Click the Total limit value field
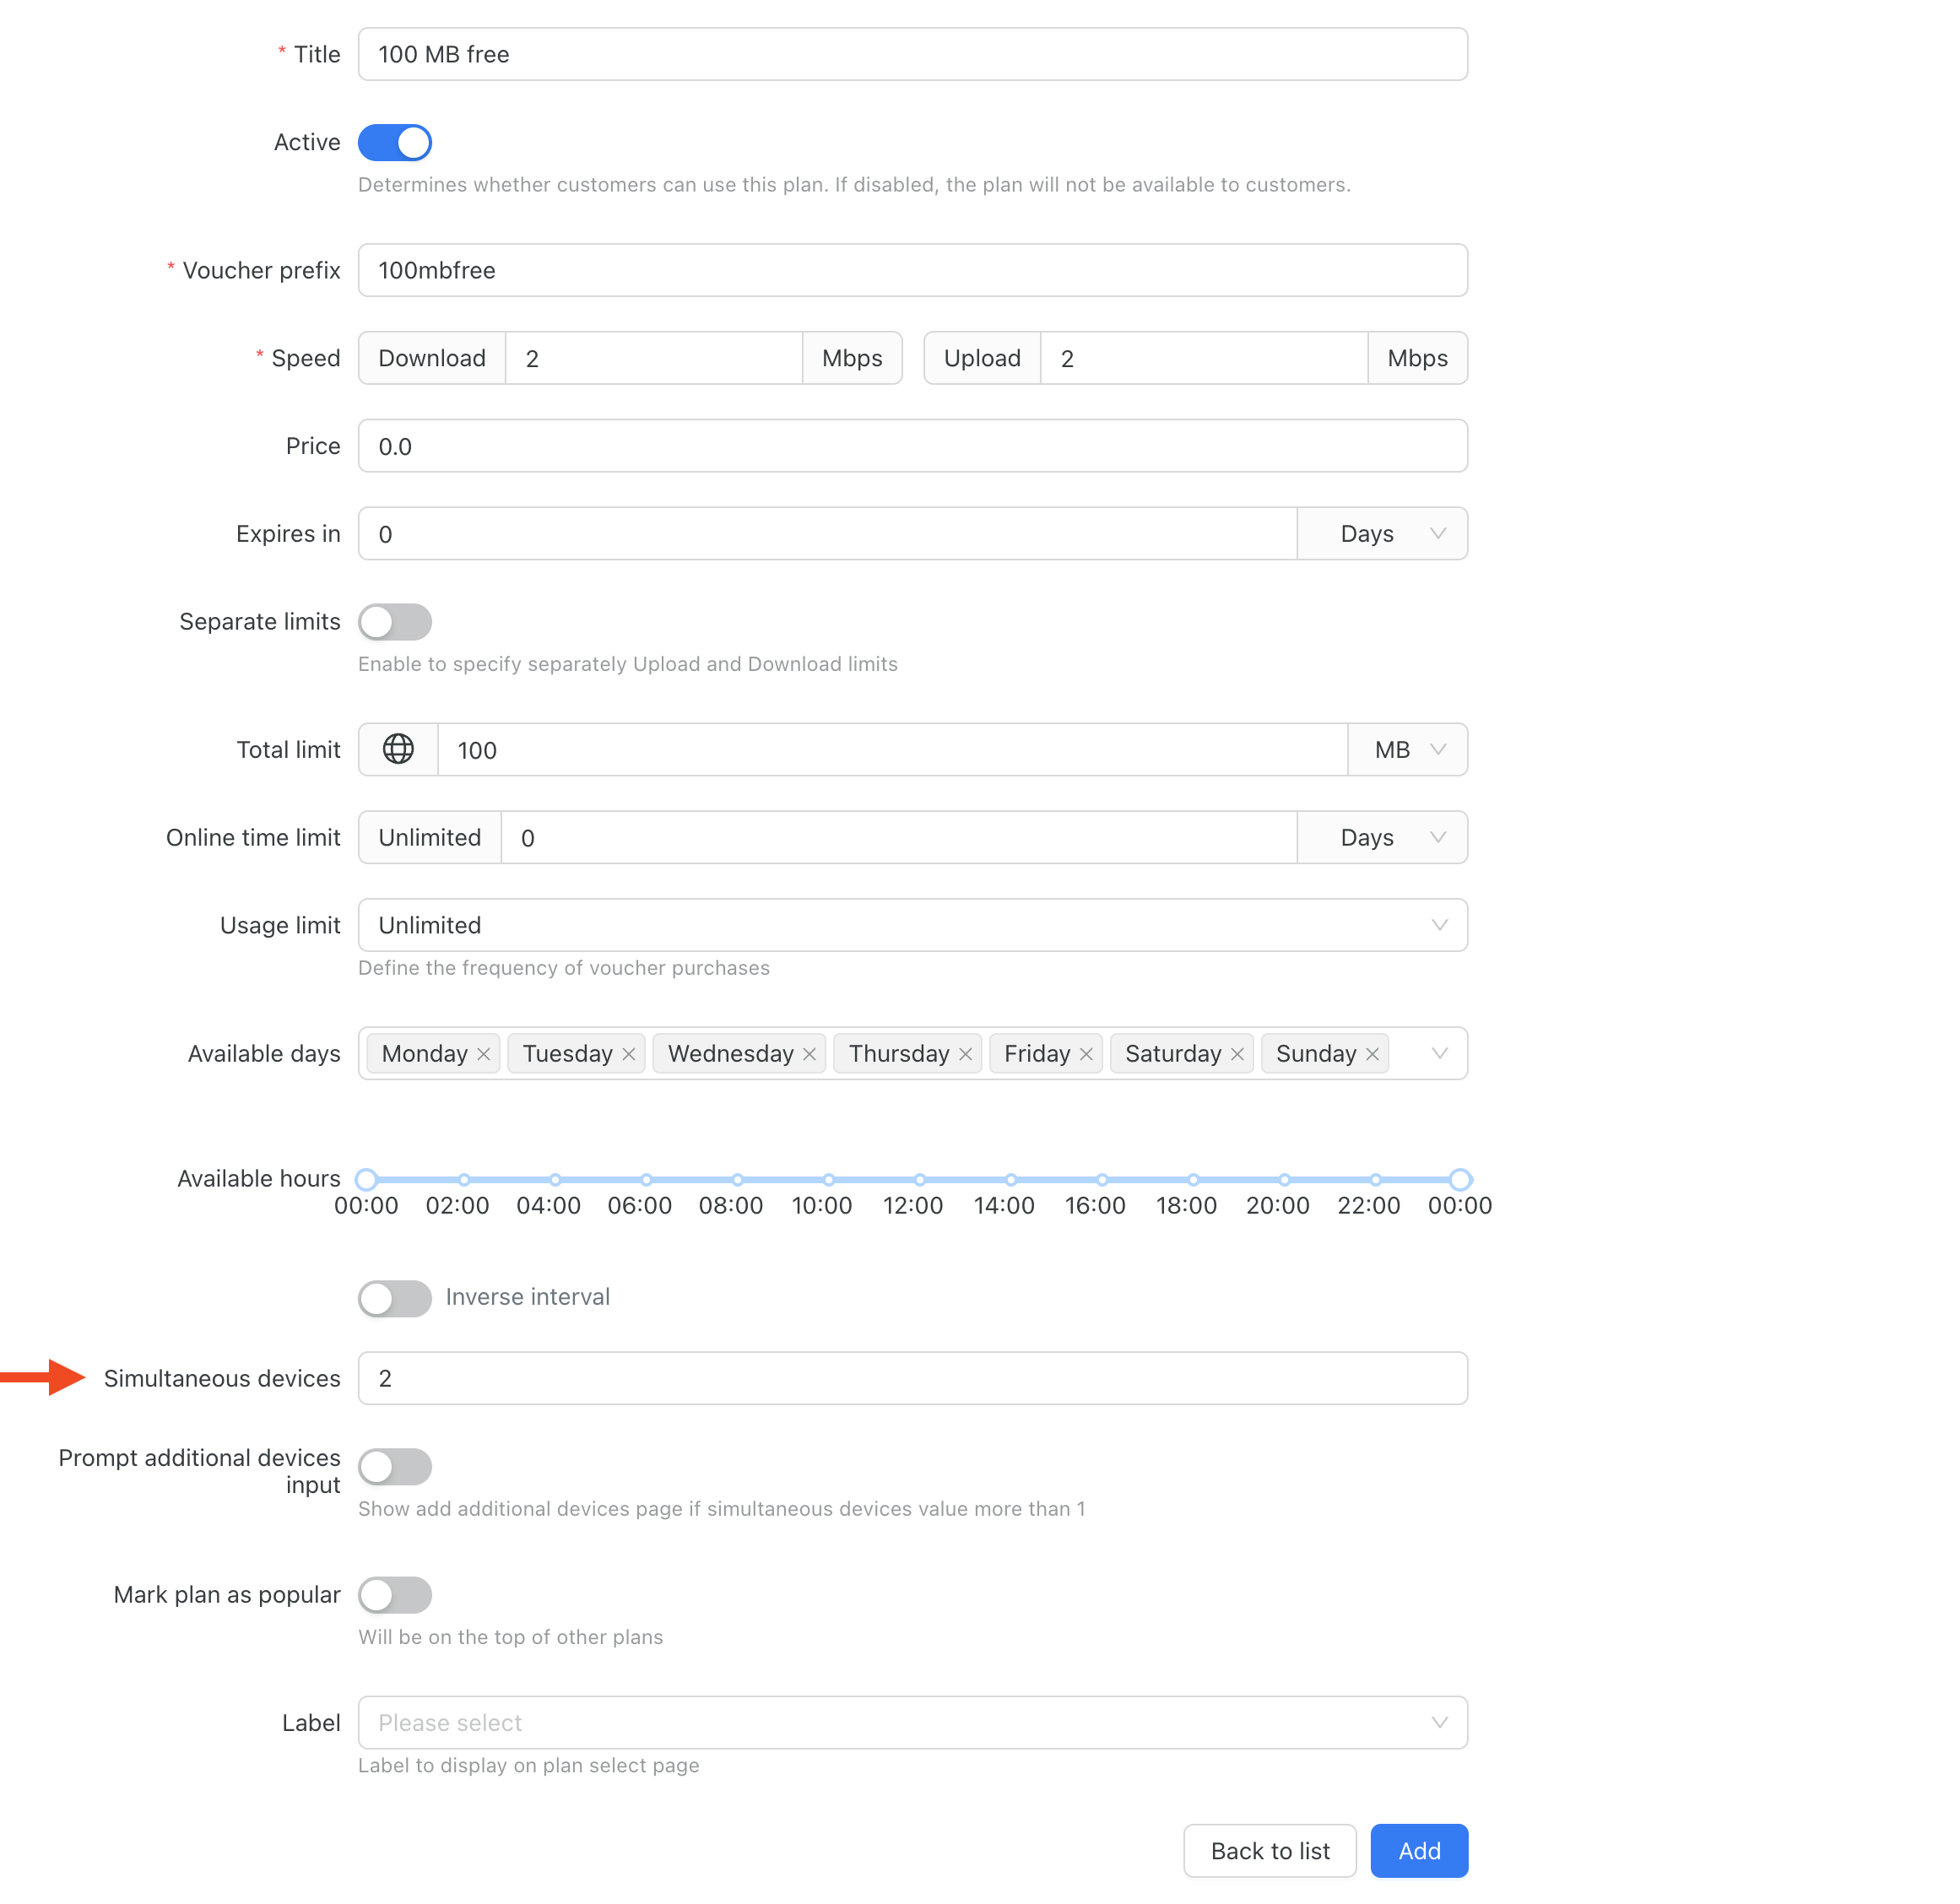 [893, 750]
